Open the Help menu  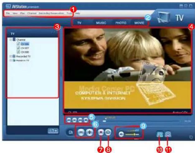click(77, 13)
